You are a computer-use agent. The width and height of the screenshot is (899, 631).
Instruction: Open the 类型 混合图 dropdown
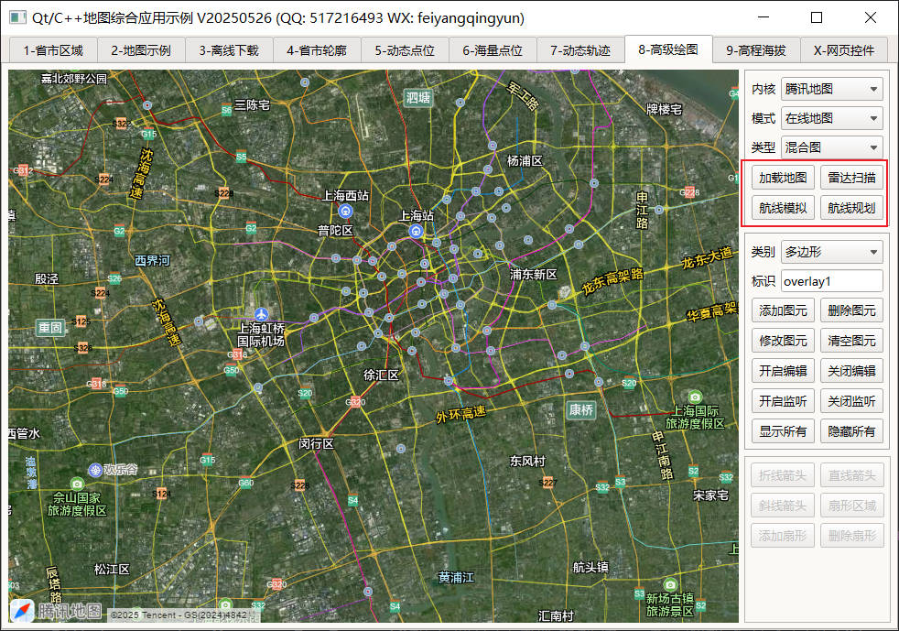831,147
